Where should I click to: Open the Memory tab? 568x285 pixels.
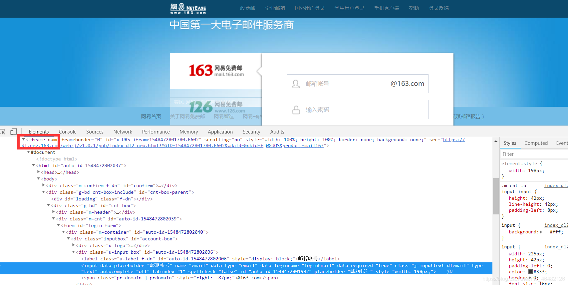point(189,132)
